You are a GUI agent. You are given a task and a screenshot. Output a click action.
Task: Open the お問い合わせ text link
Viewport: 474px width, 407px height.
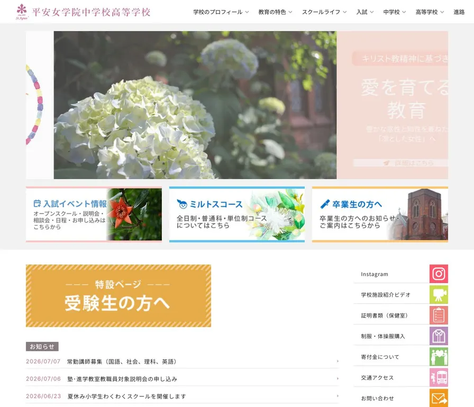pyautogui.click(x=377, y=398)
